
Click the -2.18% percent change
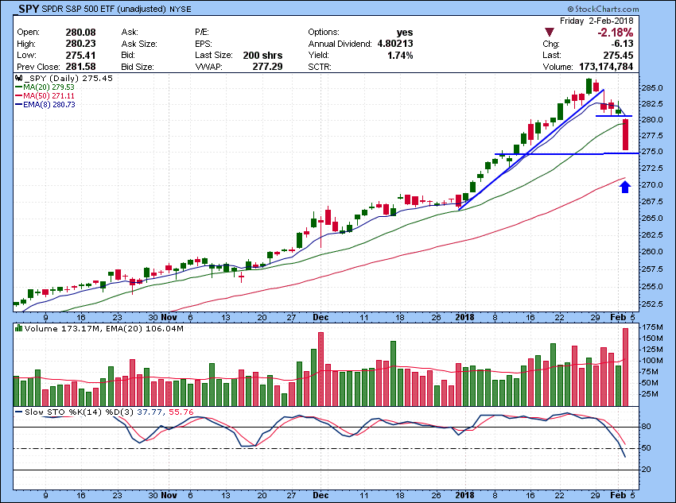616,33
